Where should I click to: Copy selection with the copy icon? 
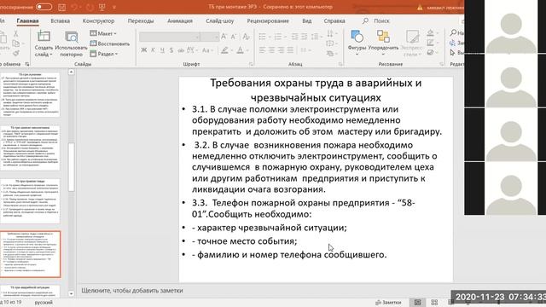[x=16, y=43]
